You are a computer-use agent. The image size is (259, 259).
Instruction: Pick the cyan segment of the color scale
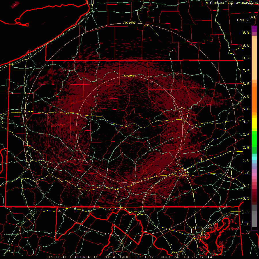pos(254,158)
